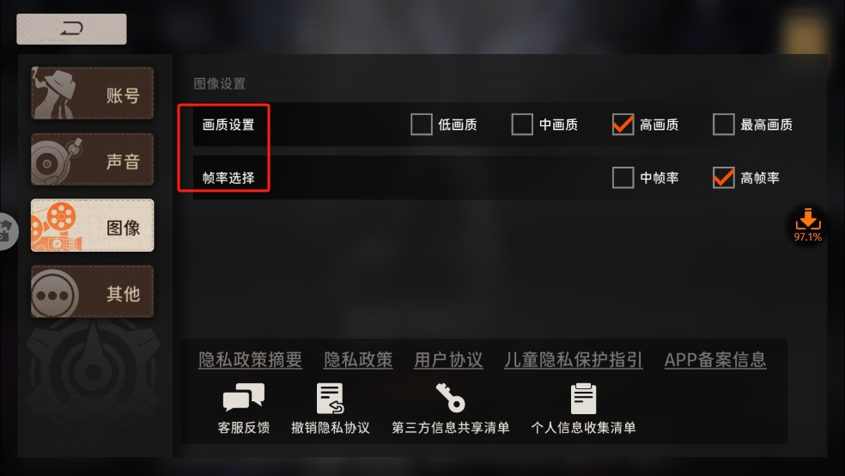Uncheck the 高帧率 checkbox

click(724, 177)
